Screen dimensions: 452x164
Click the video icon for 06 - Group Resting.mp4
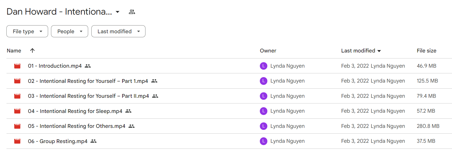coord(17,141)
